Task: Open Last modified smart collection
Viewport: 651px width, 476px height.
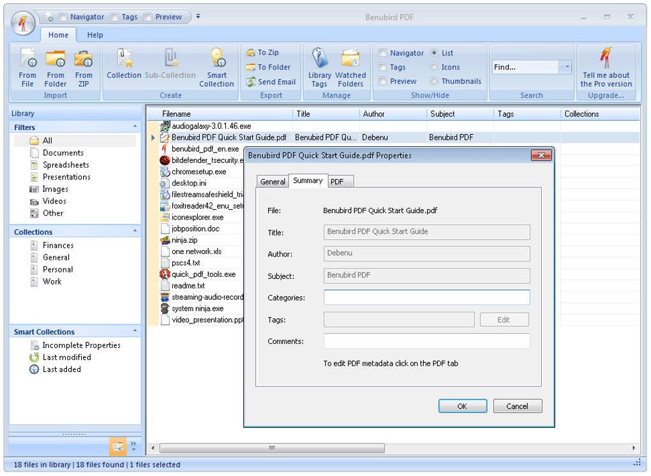Action: 61,357
